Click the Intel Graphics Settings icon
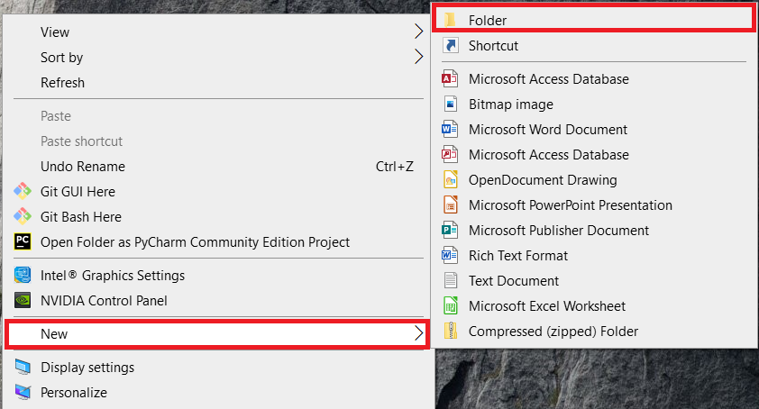 pos(23,275)
